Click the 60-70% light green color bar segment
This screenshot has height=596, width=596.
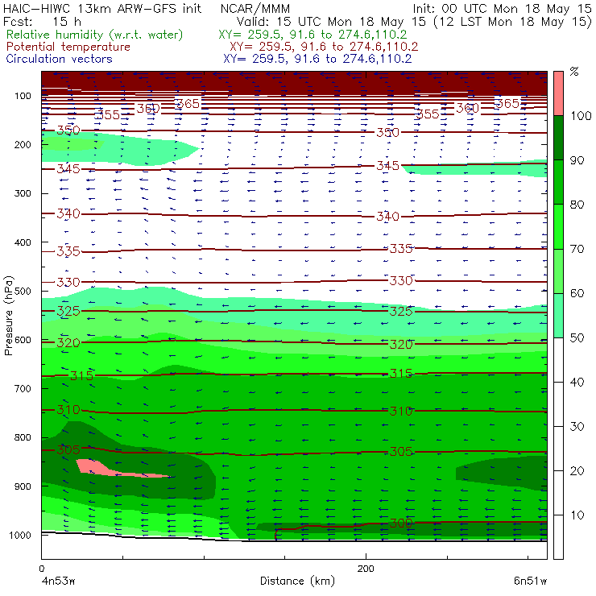tap(558, 271)
